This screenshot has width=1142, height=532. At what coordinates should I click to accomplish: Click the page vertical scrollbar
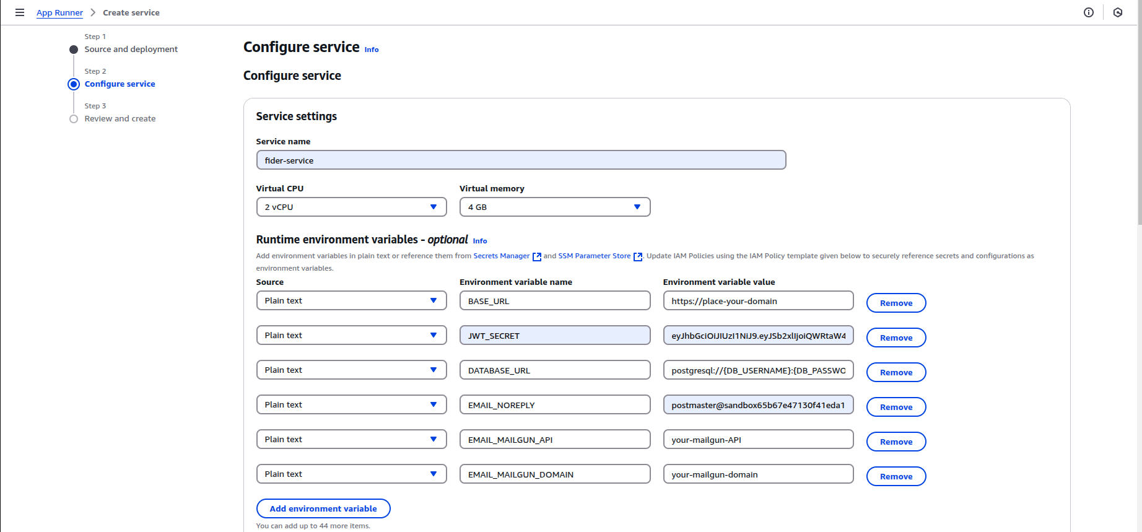point(1139,111)
